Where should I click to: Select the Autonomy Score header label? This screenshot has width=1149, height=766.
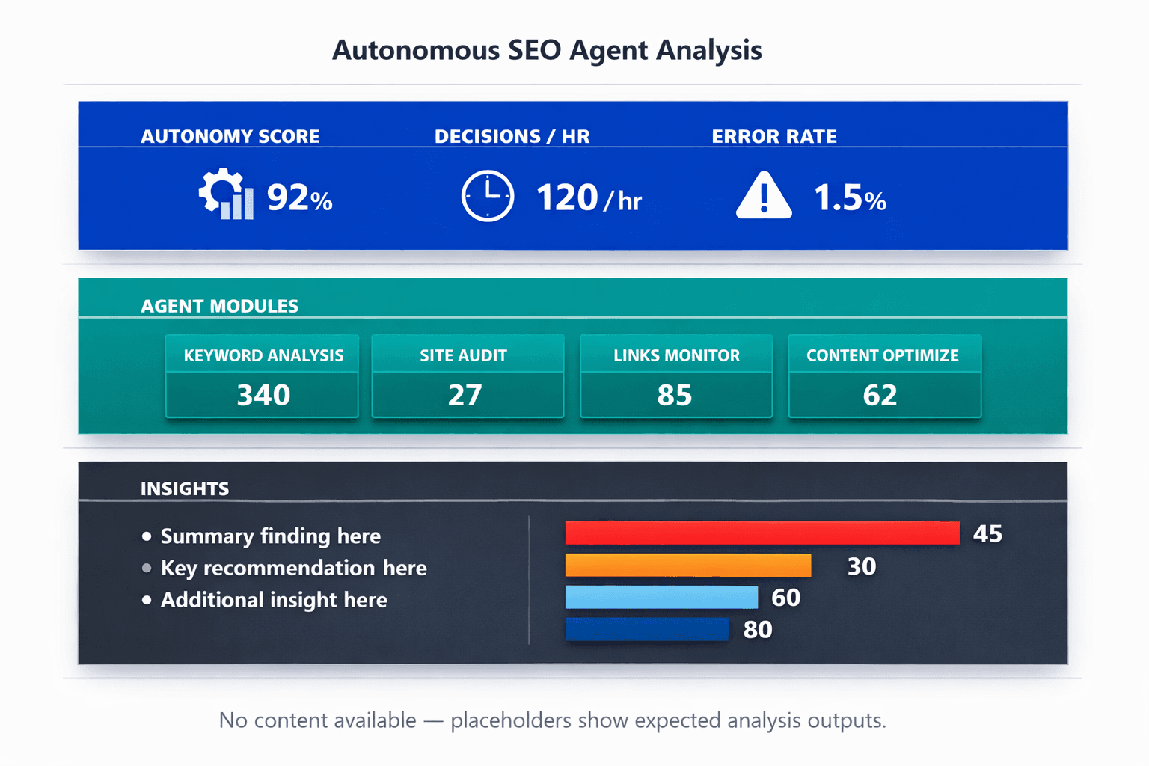tap(230, 136)
